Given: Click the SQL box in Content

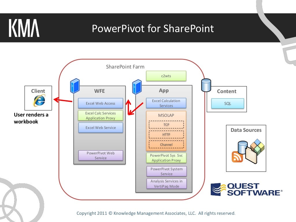Looking at the screenshot, I should pos(228,103).
